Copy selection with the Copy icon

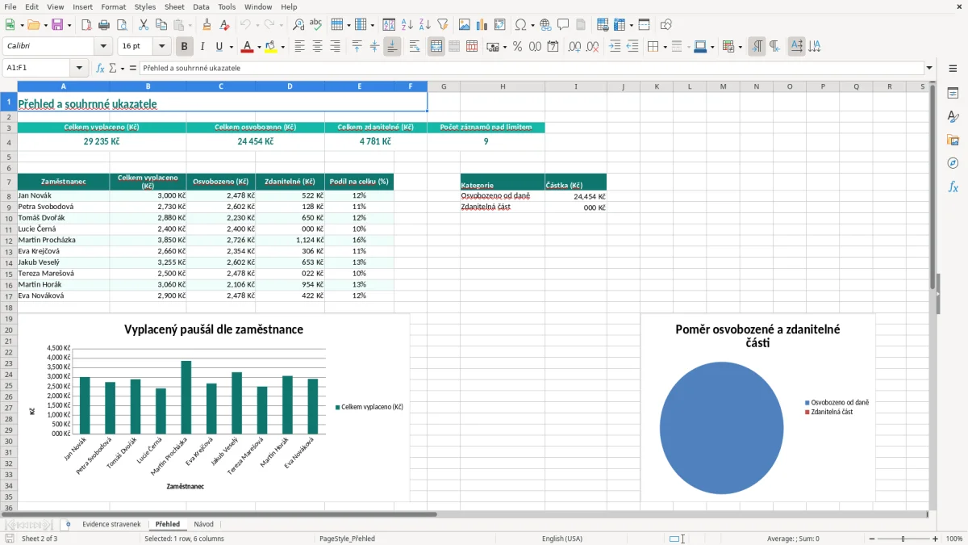[x=161, y=25]
